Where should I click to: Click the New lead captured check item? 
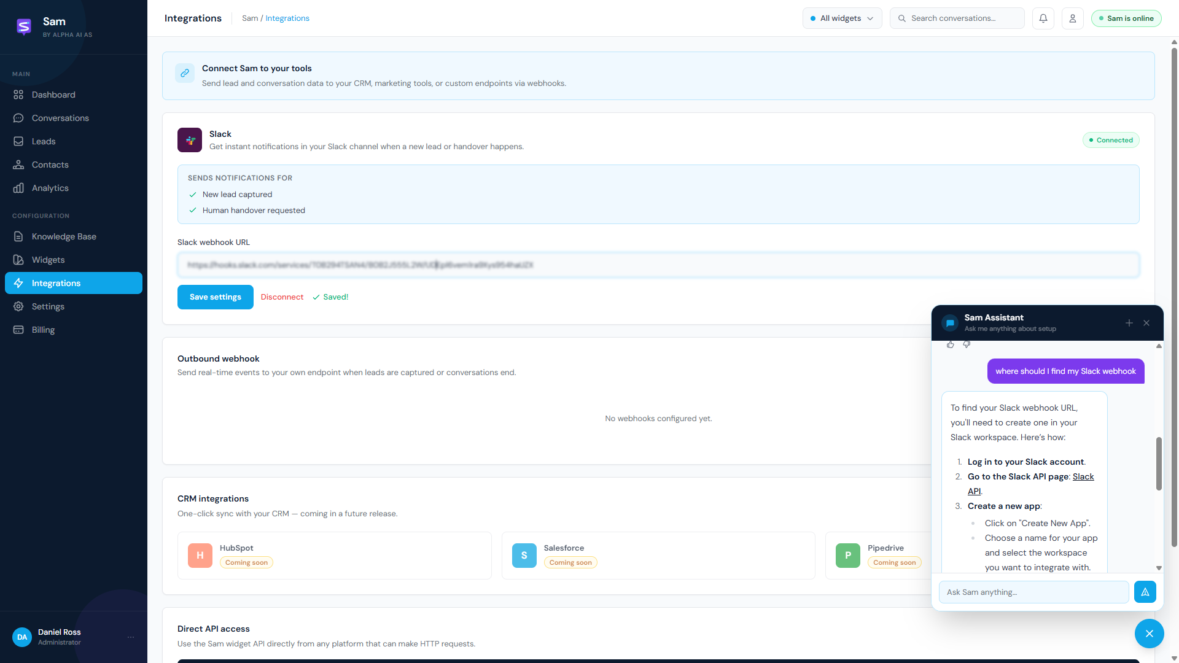click(x=230, y=195)
